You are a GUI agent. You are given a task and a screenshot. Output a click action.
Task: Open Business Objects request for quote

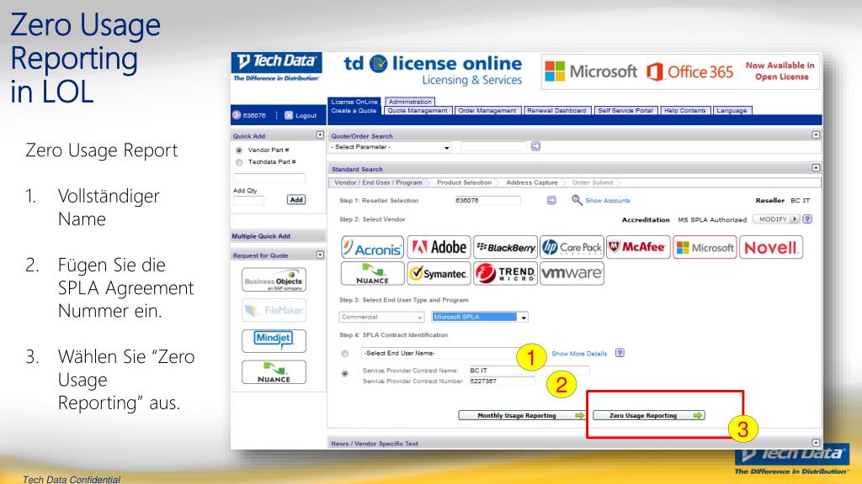click(274, 280)
